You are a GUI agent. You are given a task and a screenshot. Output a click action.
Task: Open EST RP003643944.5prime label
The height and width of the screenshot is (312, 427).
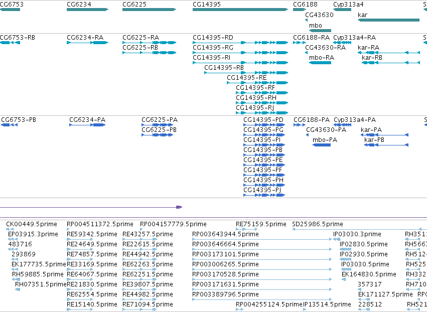click(225, 234)
